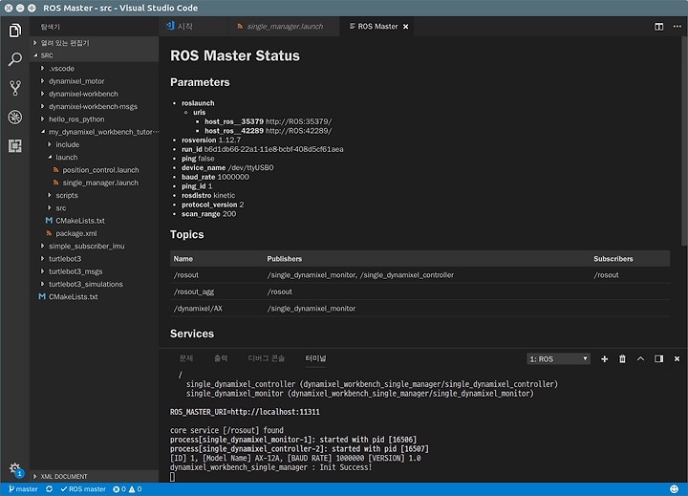Click the editor vertical scrollbar
This screenshot has width=688, height=496.
coord(684,140)
